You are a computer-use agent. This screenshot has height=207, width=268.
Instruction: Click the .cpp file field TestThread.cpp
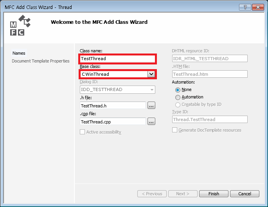(113, 121)
